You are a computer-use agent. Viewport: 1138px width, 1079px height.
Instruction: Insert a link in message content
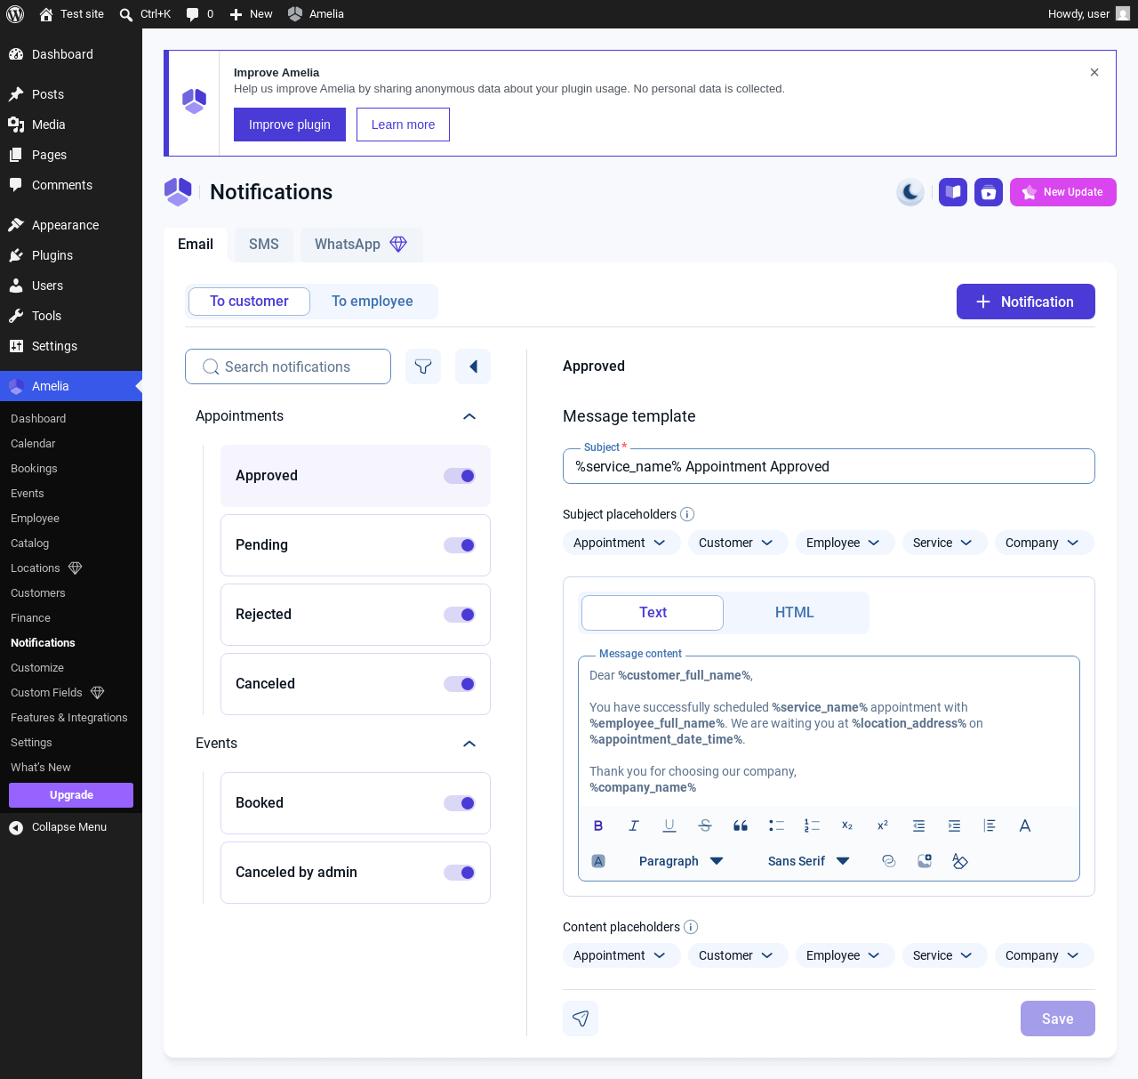(x=888, y=861)
